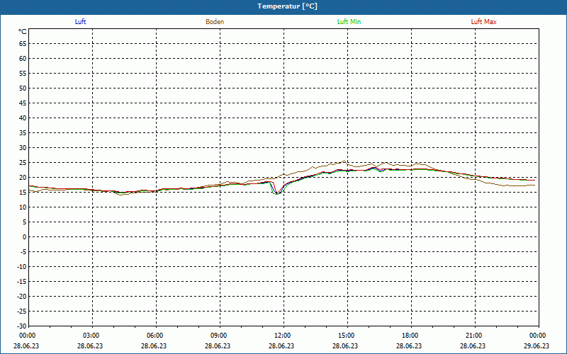567x354 pixels.
Task: Click the 15:00 time axis label
Action: [347, 336]
